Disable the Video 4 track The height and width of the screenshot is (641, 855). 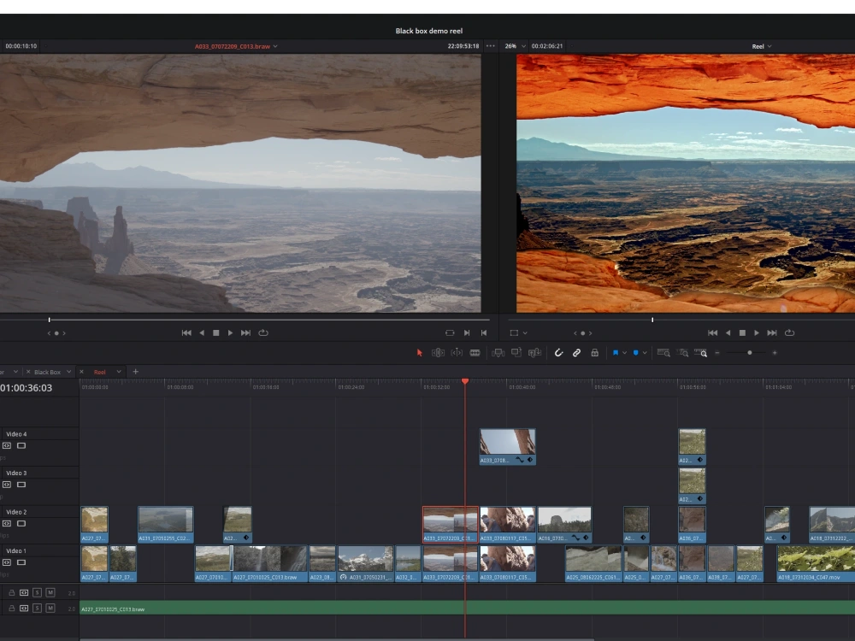coord(21,446)
